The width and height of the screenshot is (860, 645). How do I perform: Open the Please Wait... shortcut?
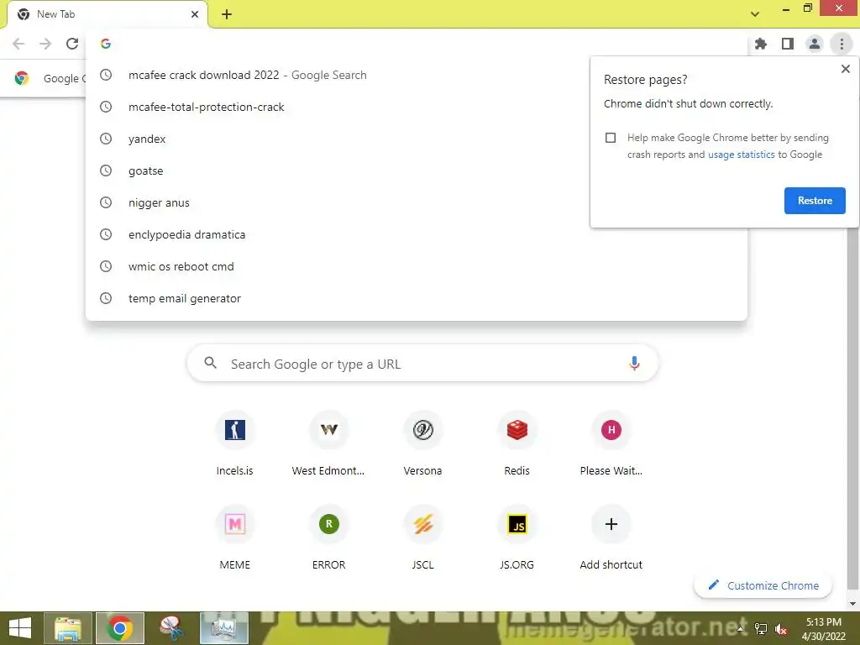click(x=611, y=444)
